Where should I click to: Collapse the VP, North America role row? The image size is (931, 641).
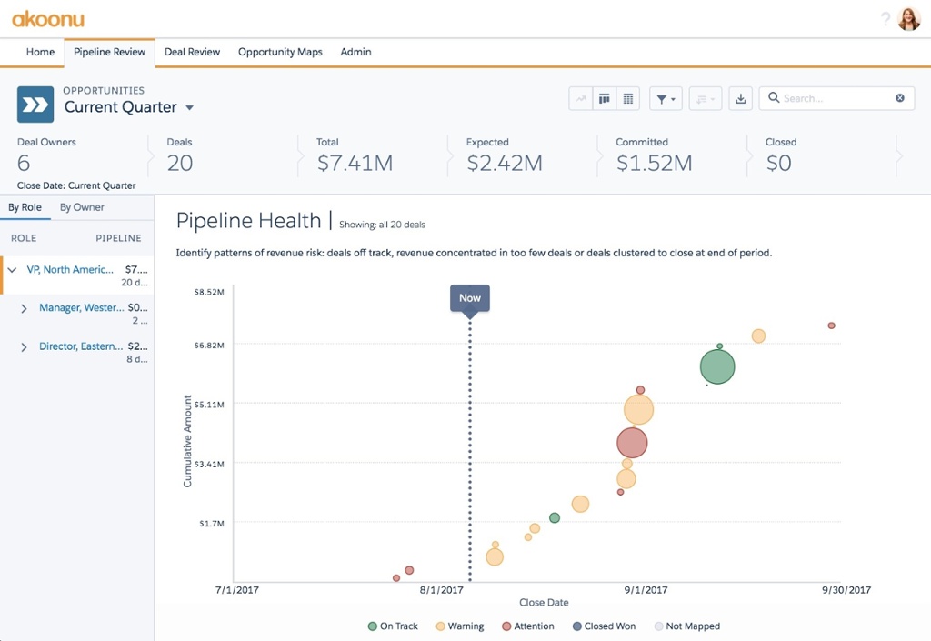point(11,269)
